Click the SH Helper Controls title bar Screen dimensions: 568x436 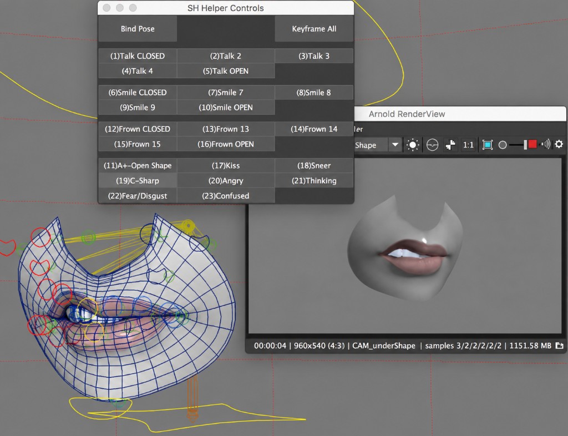[x=226, y=8]
